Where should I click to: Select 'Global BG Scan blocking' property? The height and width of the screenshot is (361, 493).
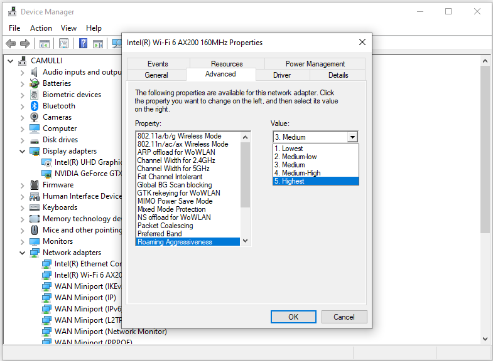click(188, 185)
